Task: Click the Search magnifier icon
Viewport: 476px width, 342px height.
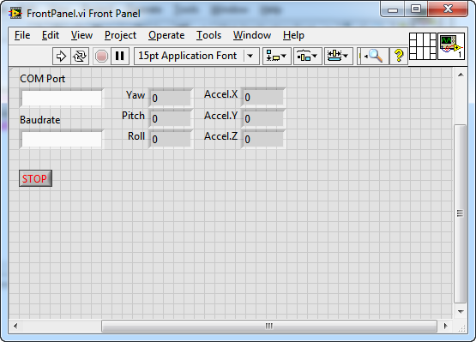Action: pyautogui.click(x=374, y=56)
